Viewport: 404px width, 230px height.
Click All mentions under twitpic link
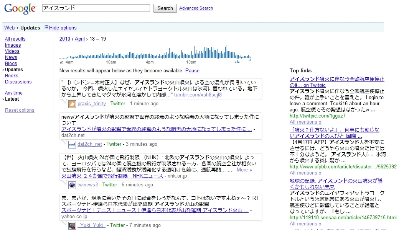click(x=305, y=122)
